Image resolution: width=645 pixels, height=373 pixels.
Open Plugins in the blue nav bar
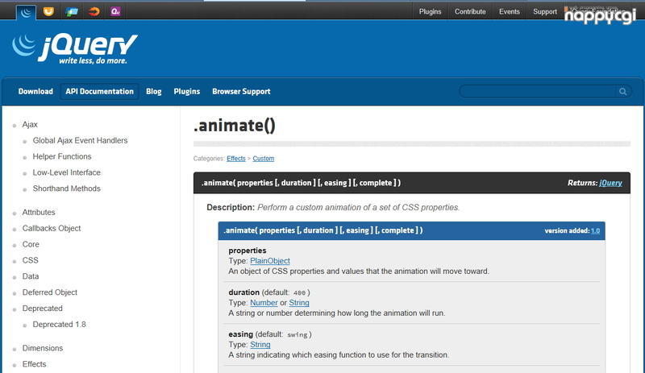pyautogui.click(x=187, y=91)
